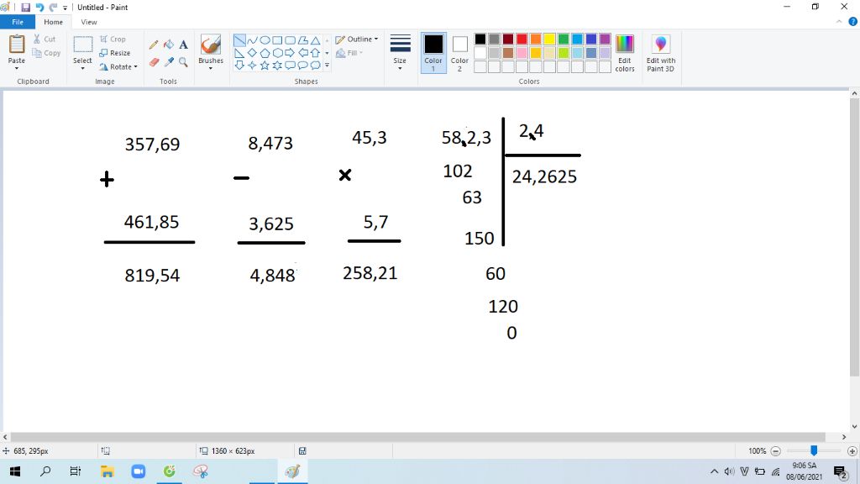Open the File menu
The width and height of the screenshot is (860, 484).
click(x=18, y=22)
